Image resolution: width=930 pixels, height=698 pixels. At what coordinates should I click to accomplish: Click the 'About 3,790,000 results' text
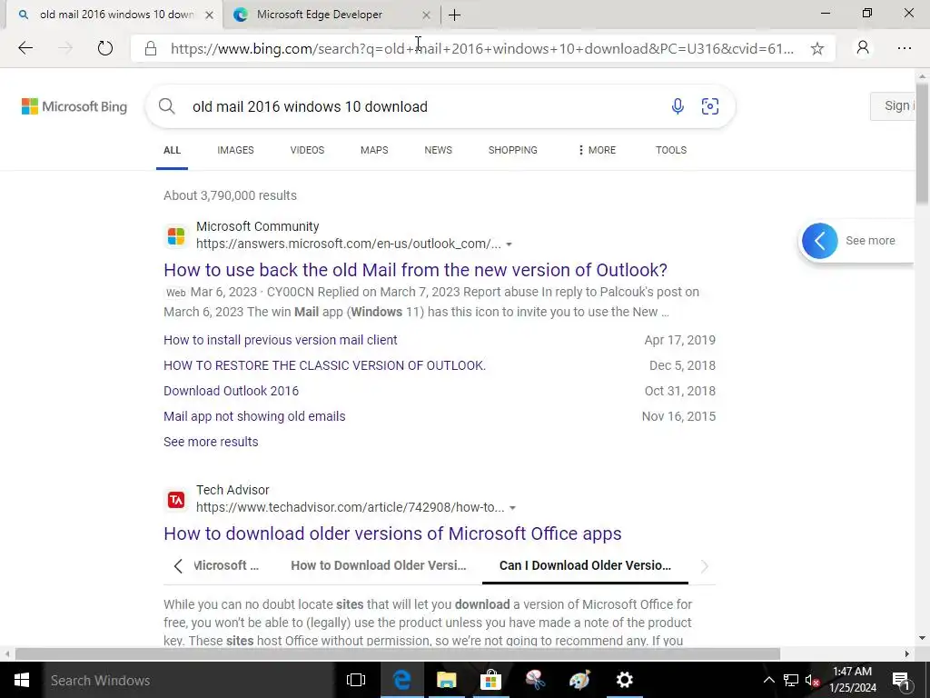click(x=230, y=196)
